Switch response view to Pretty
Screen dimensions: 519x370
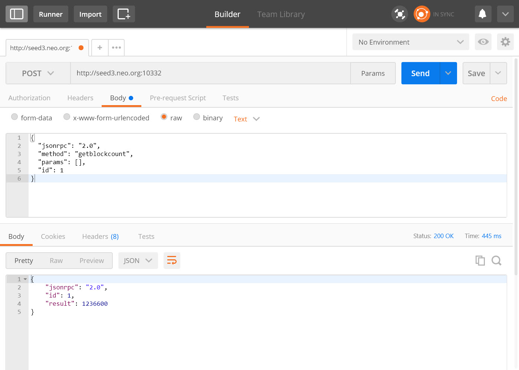(x=24, y=261)
